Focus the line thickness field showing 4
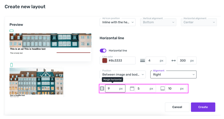Image resolution: width=224 pixels, height=119 pixels. pos(156,61)
